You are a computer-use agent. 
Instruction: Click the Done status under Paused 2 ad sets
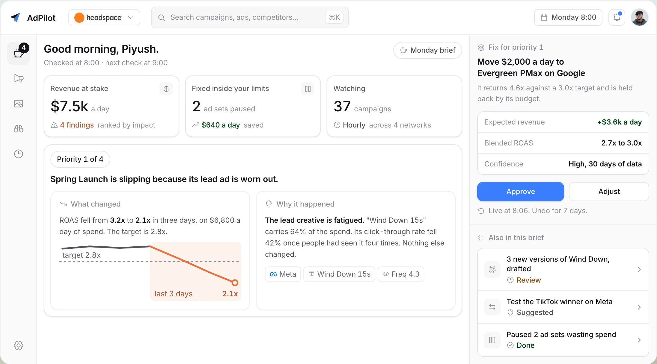(x=526, y=345)
